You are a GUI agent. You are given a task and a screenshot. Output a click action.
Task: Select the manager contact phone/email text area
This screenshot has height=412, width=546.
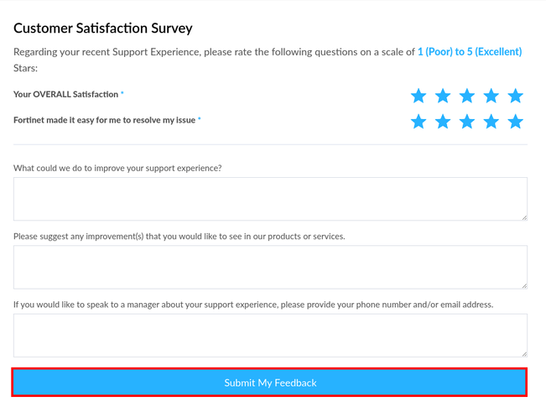coord(270,335)
